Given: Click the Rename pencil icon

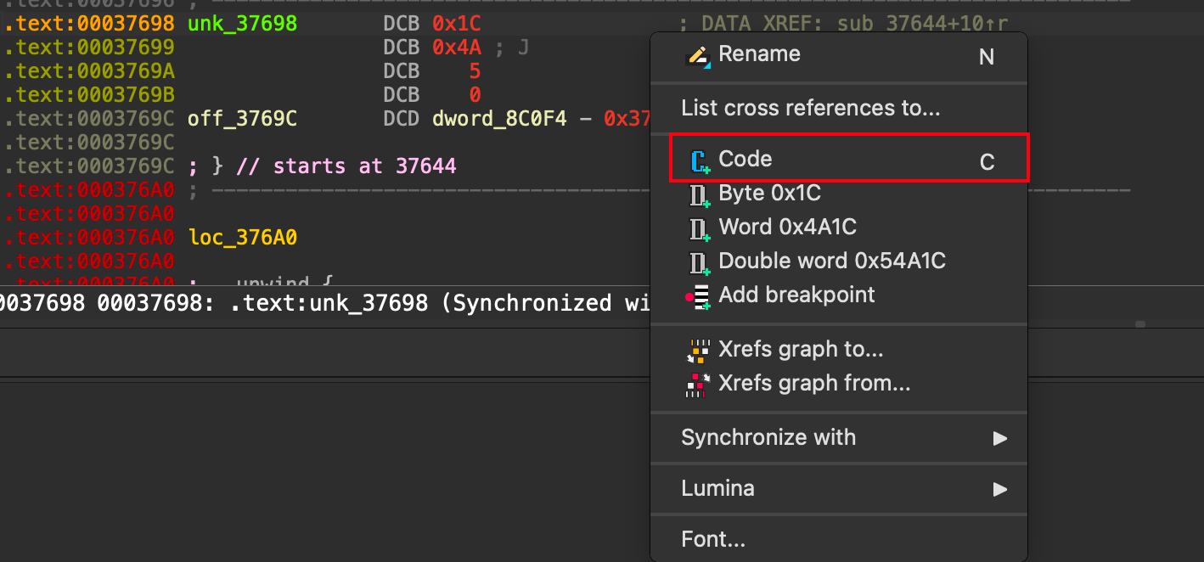Looking at the screenshot, I should pos(699,57).
